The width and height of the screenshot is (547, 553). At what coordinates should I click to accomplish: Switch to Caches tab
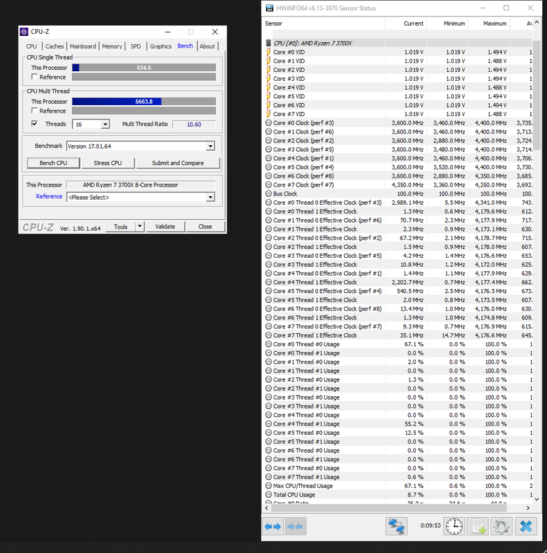tap(55, 46)
